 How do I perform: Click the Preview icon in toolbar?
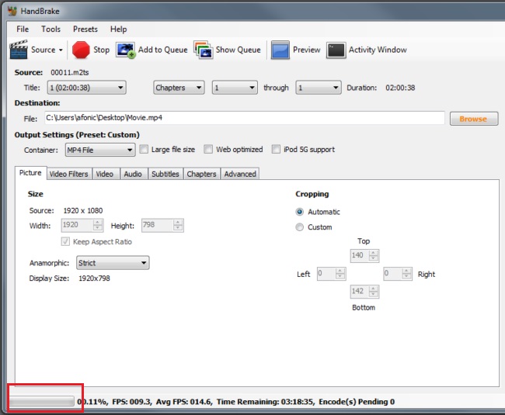tap(280, 50)
